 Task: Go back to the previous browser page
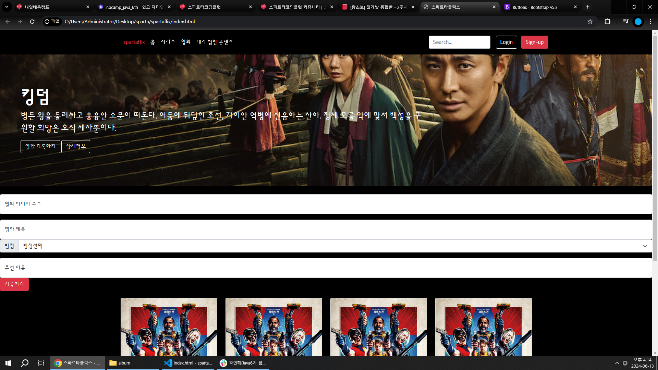tap(8, 22)
